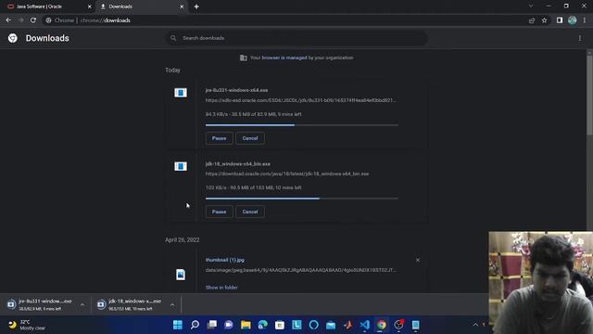Open the jre-8u331 item in download shelf
Screen dimensions: 593x334
click(x=41, y=304)
